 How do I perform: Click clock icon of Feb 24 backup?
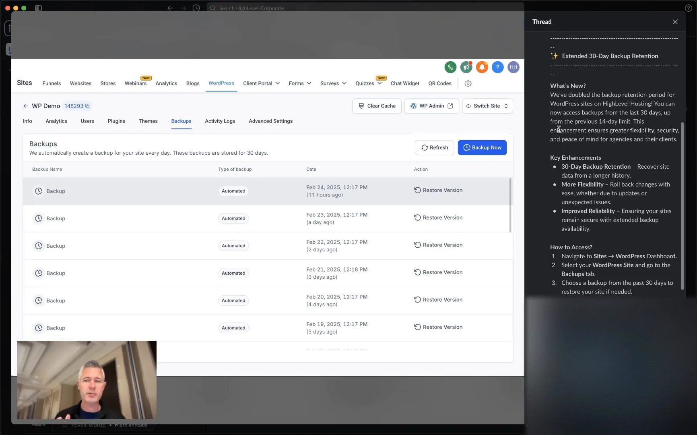coord(39,191)
